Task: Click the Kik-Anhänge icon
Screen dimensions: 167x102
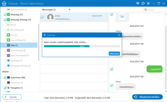Action: point(9,30)
